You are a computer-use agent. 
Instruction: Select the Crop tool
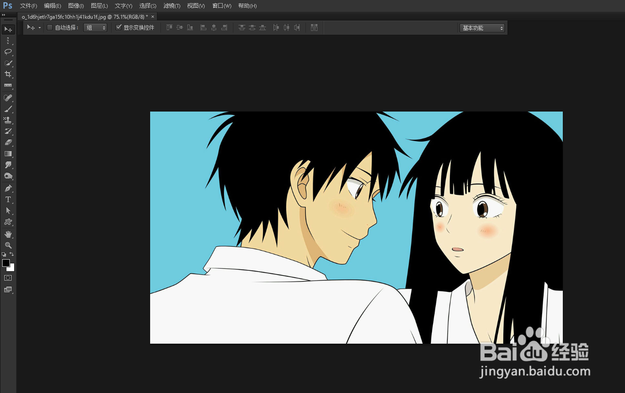(8, 74)
